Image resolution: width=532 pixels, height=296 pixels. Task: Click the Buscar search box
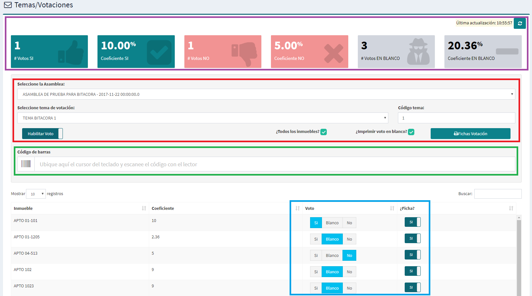point(498,194)
